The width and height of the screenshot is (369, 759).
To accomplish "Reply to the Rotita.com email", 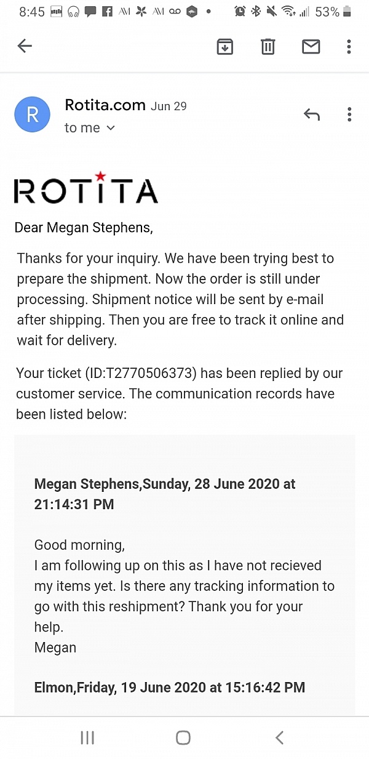I will pyautogui.click(x=312, y=114).
